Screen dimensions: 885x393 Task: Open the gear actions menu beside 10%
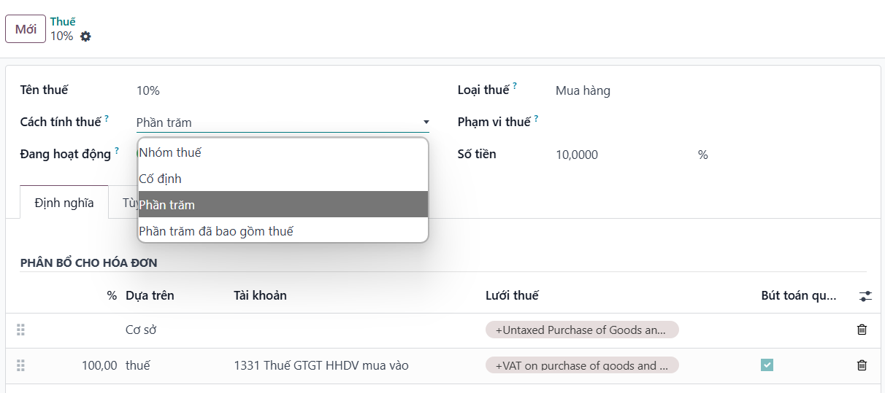tap(85, 36)
